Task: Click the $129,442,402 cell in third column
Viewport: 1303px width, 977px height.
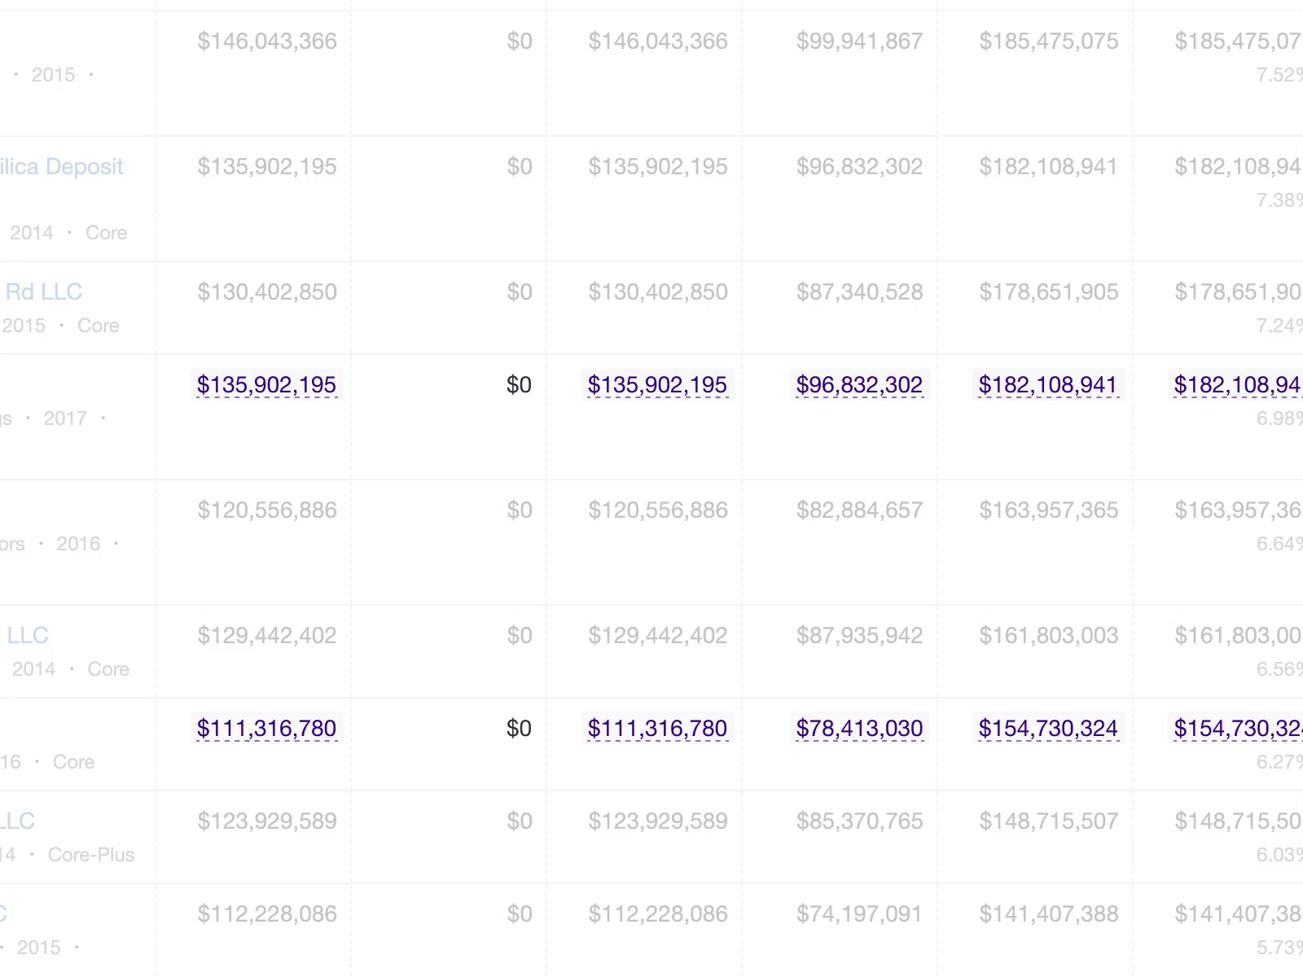Action: pos(658,636)
